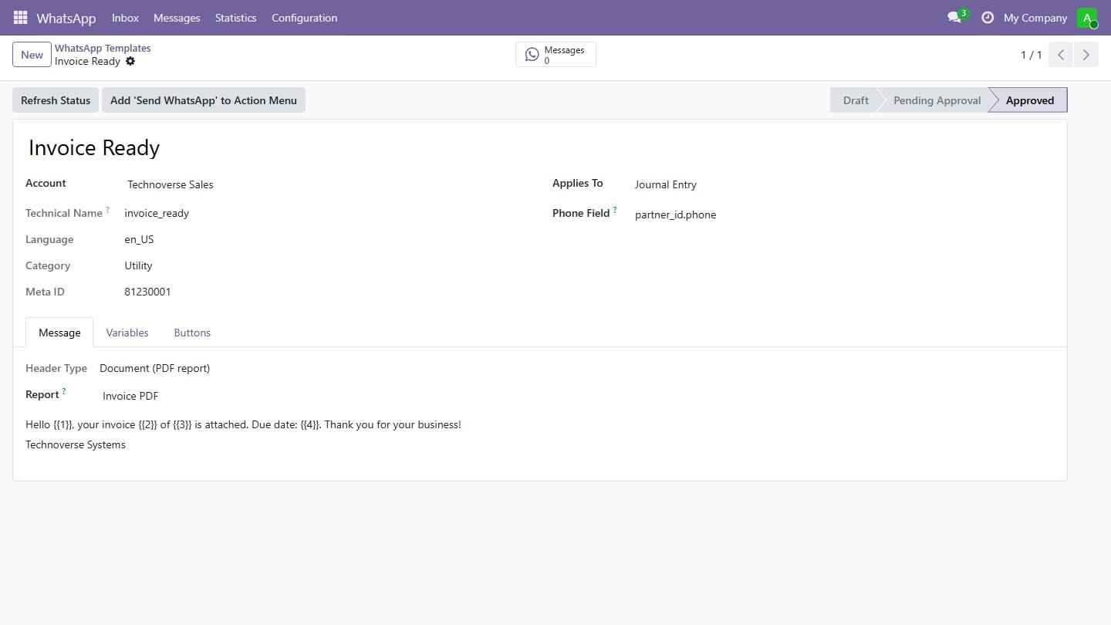This screenshot has height=625, width=1111.
Task: Click the Meta ID value 81230001
Action: click(147, 292)
